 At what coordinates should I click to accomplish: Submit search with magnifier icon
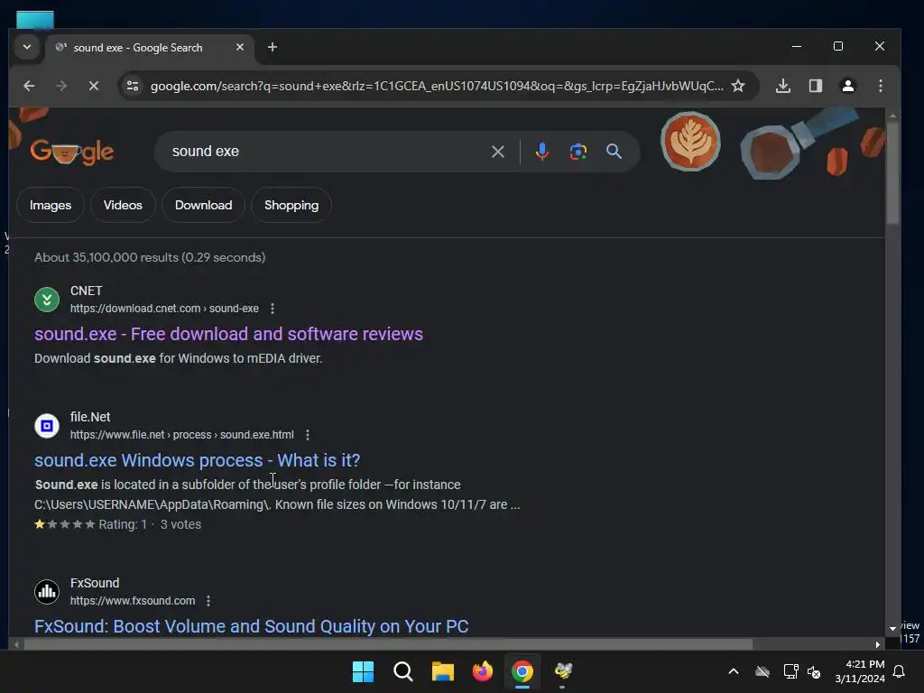pyautogui.click(x=614, y=152)
